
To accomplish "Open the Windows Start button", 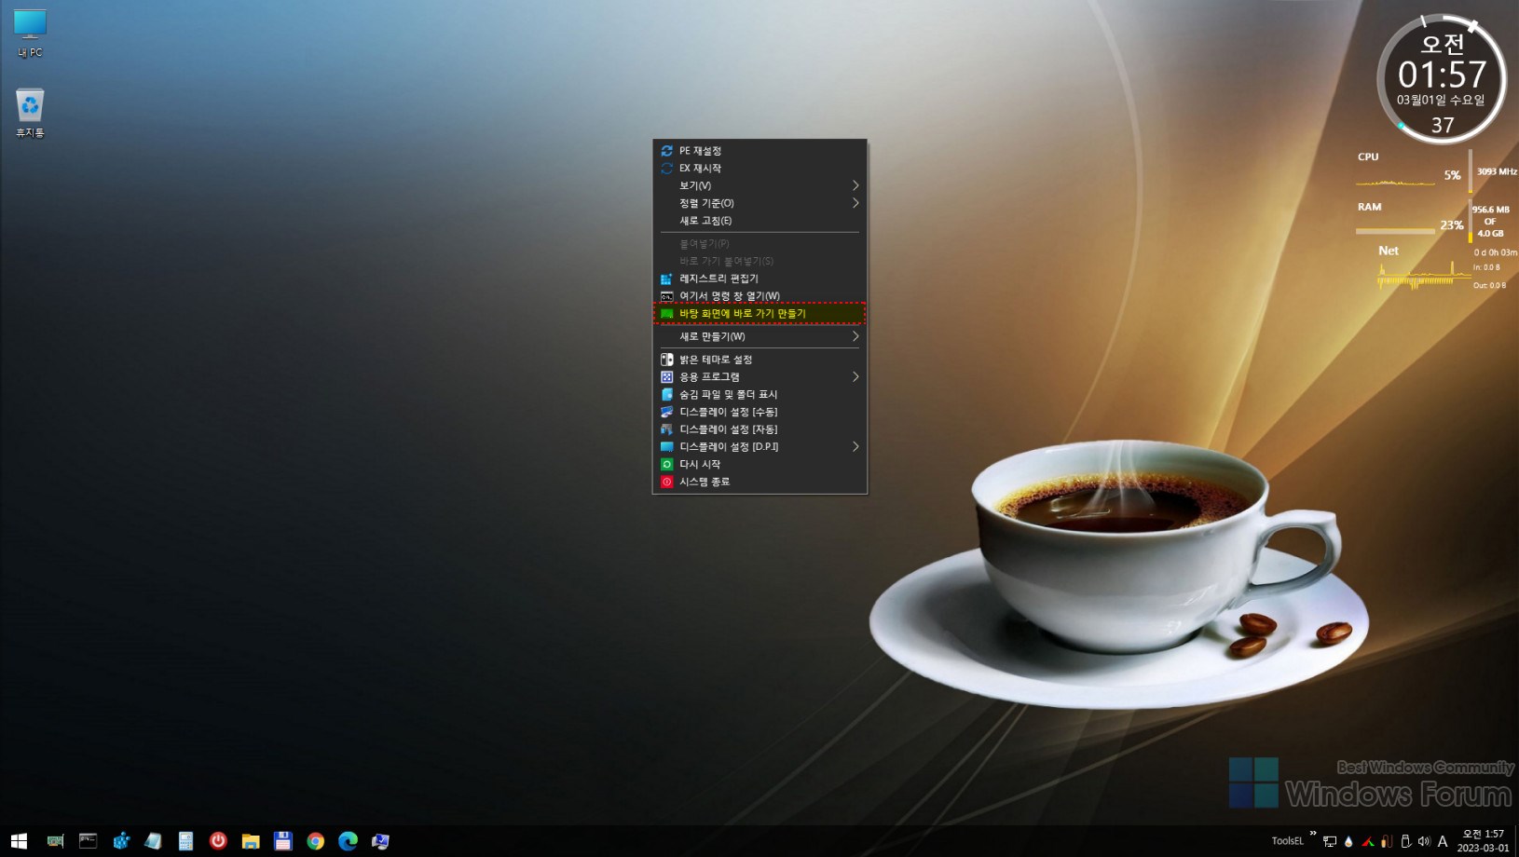I will pos(19,841).
